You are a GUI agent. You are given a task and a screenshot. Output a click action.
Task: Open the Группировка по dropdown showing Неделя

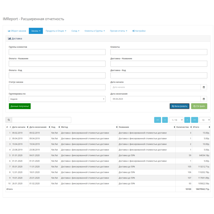click(57, 99)
